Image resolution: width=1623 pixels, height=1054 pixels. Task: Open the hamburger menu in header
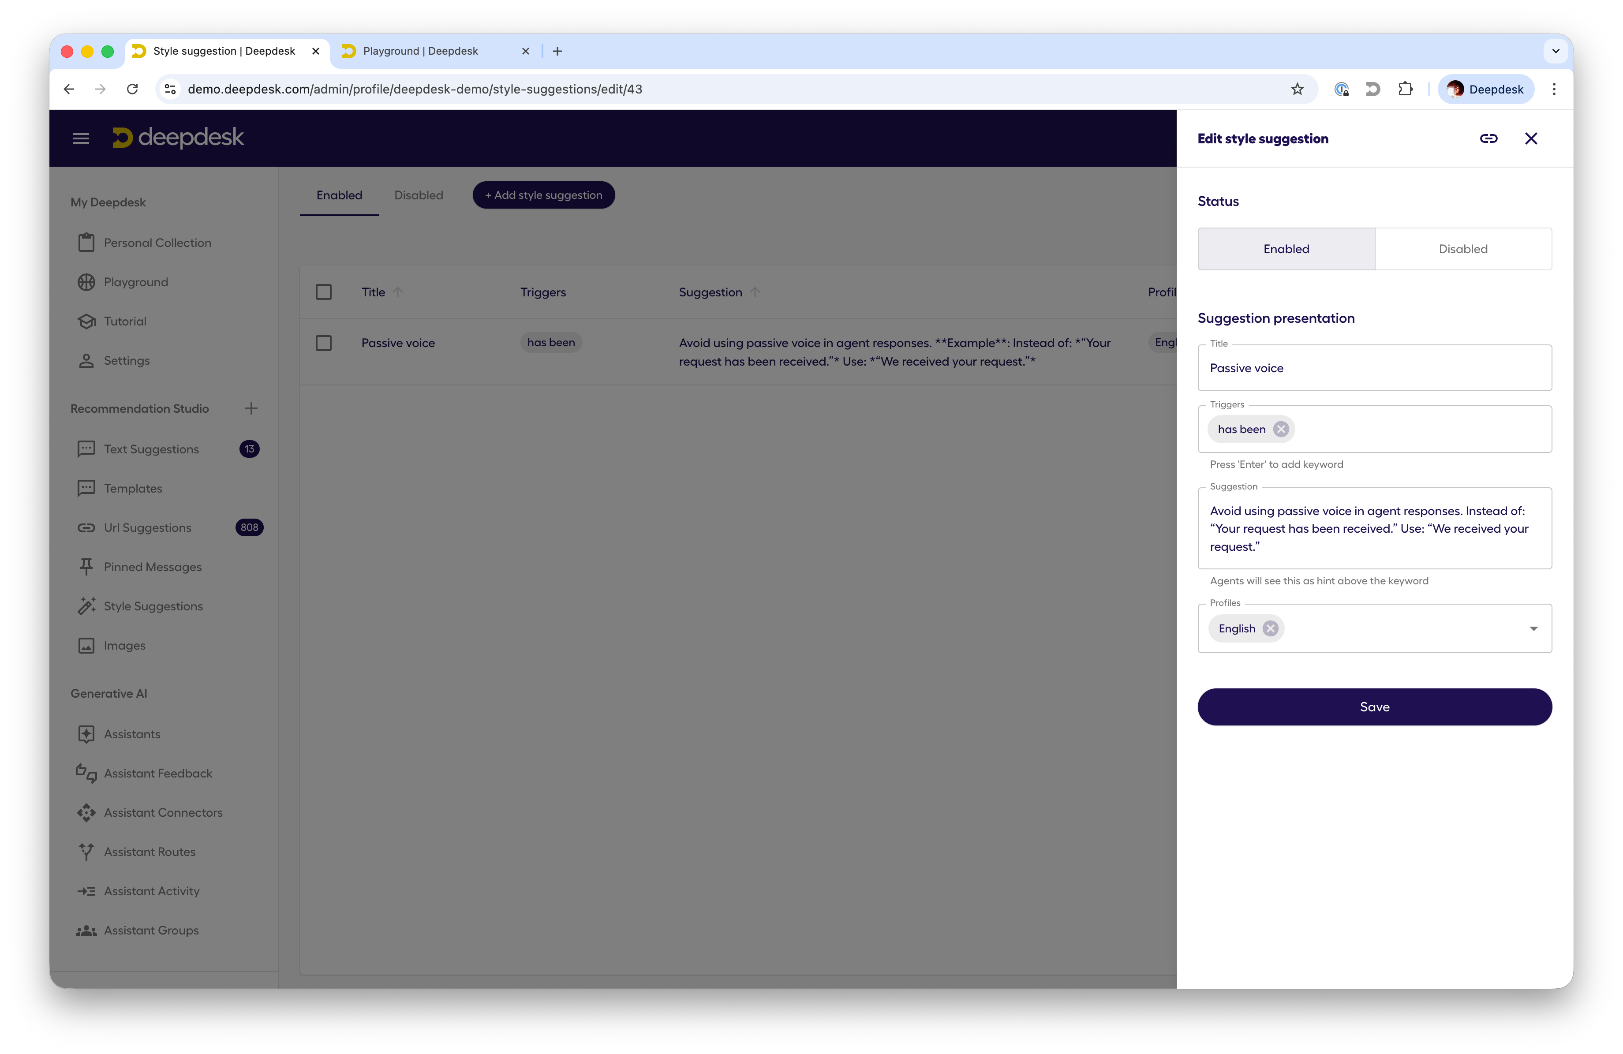[x=81, y=138]
